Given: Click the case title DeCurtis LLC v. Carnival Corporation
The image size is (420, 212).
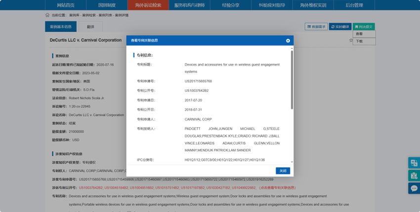Looking at the screenshot, I should pos(85,40).
